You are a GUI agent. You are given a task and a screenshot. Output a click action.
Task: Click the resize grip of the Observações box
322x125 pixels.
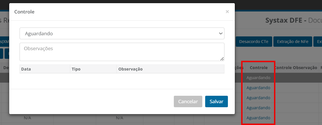222,59
